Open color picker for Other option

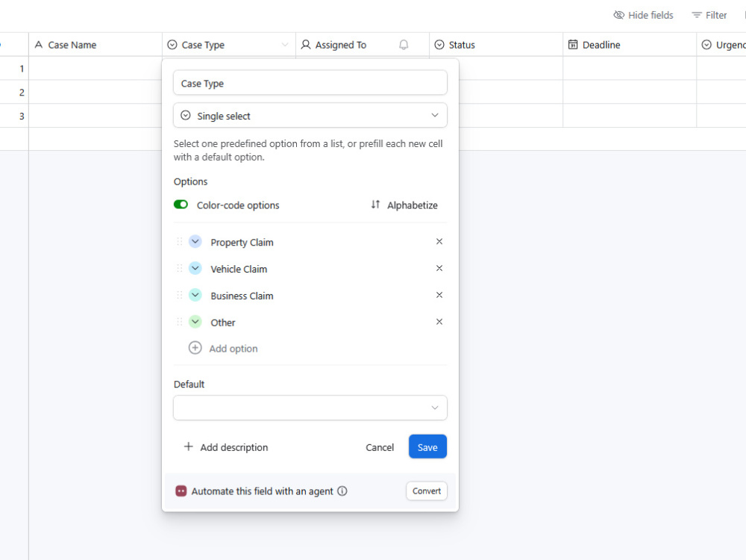[195, 321]
